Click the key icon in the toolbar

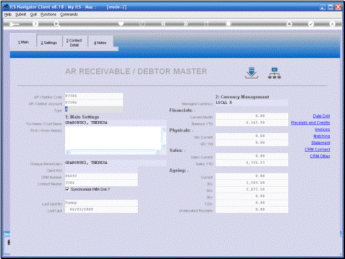tap(14, 24)
